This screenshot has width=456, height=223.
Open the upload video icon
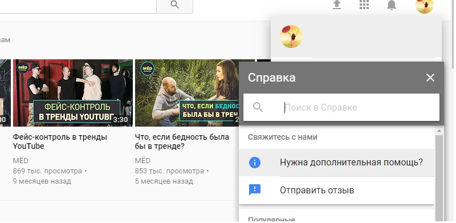pyautogui.click(x=337, y=5)
